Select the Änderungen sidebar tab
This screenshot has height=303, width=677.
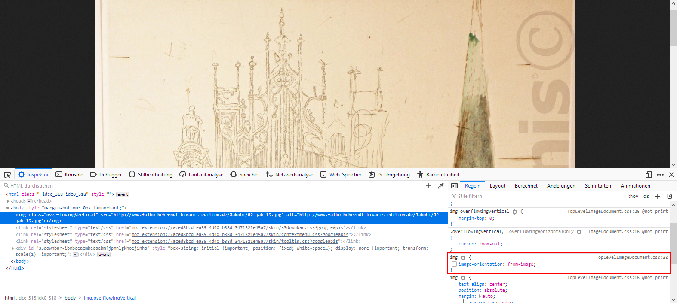pos(561,186)
